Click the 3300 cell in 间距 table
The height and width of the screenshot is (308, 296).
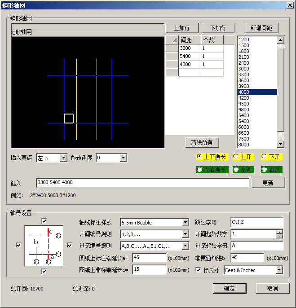pyautogui.click(x=190, y=48)
